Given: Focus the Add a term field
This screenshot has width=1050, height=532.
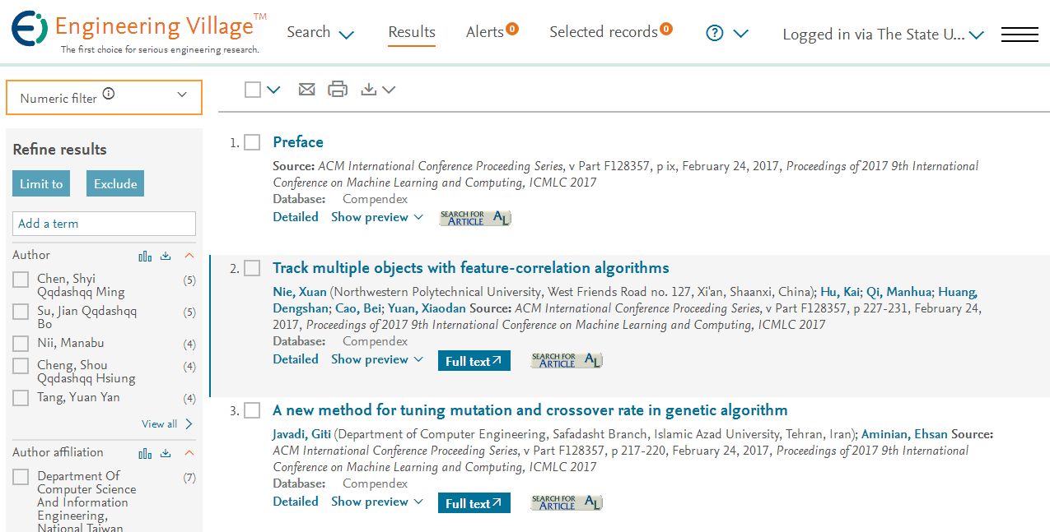Looking at the screenshot, I should [104, 224].
